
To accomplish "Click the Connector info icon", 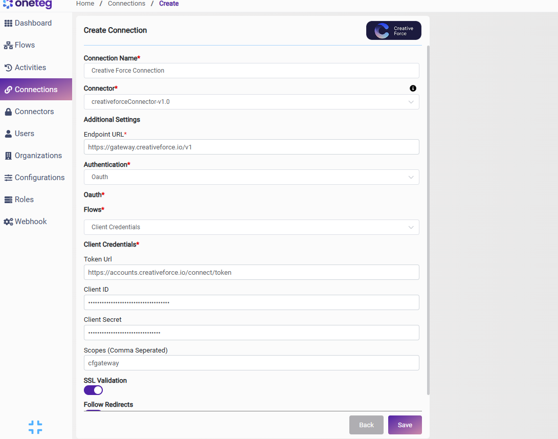I will click(x=413, y=89).
